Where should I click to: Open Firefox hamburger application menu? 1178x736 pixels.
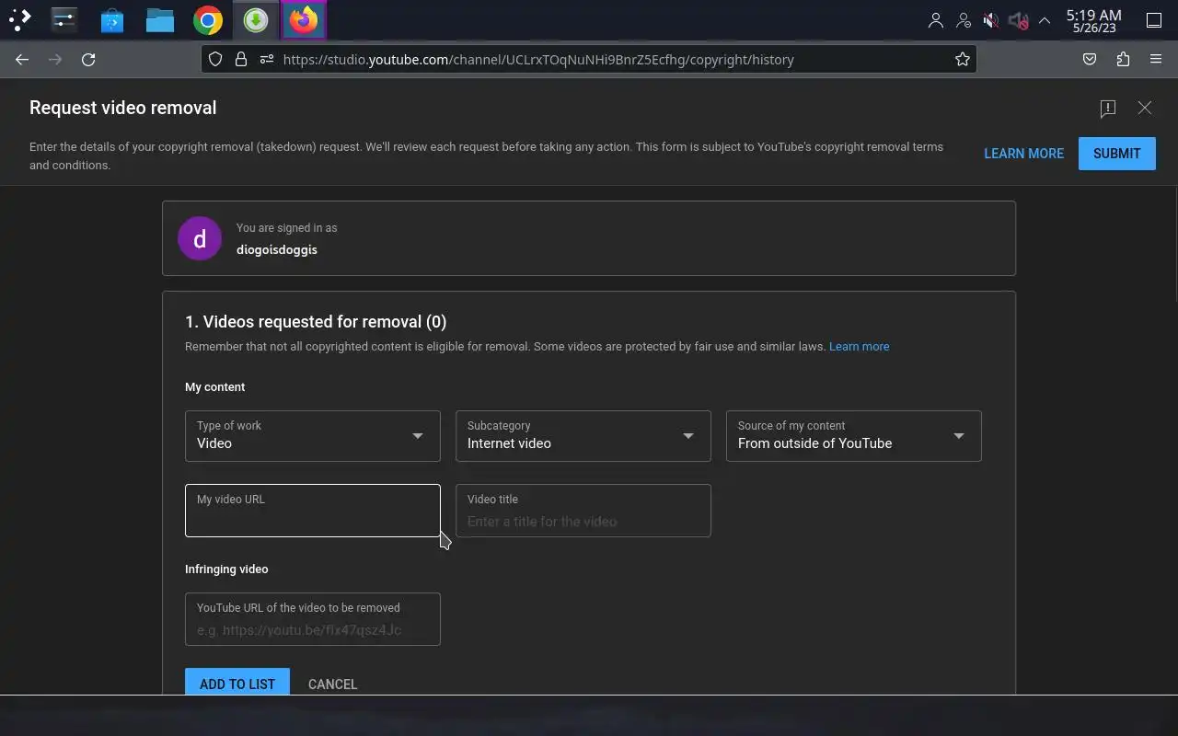click(x=1156, y=59)
